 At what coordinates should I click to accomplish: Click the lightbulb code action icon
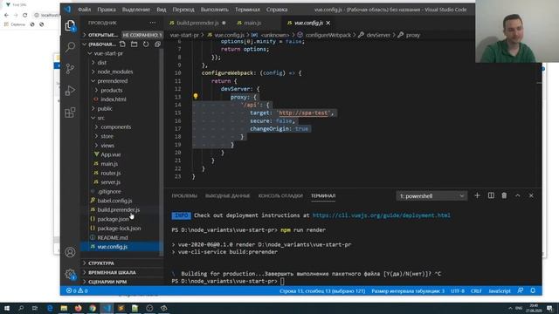[196, 96]
